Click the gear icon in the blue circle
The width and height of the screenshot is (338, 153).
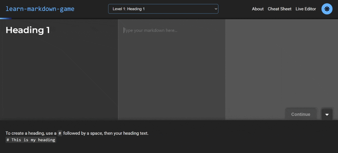coord(327,9)
